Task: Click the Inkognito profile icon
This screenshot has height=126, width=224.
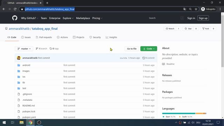Action: tap(203, 9)
